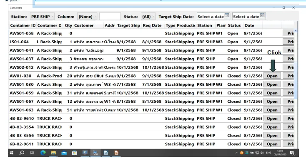The height and width of the screenshot is (159, 306).
Task: Sort by Qty column header
Action: point(68,25)
